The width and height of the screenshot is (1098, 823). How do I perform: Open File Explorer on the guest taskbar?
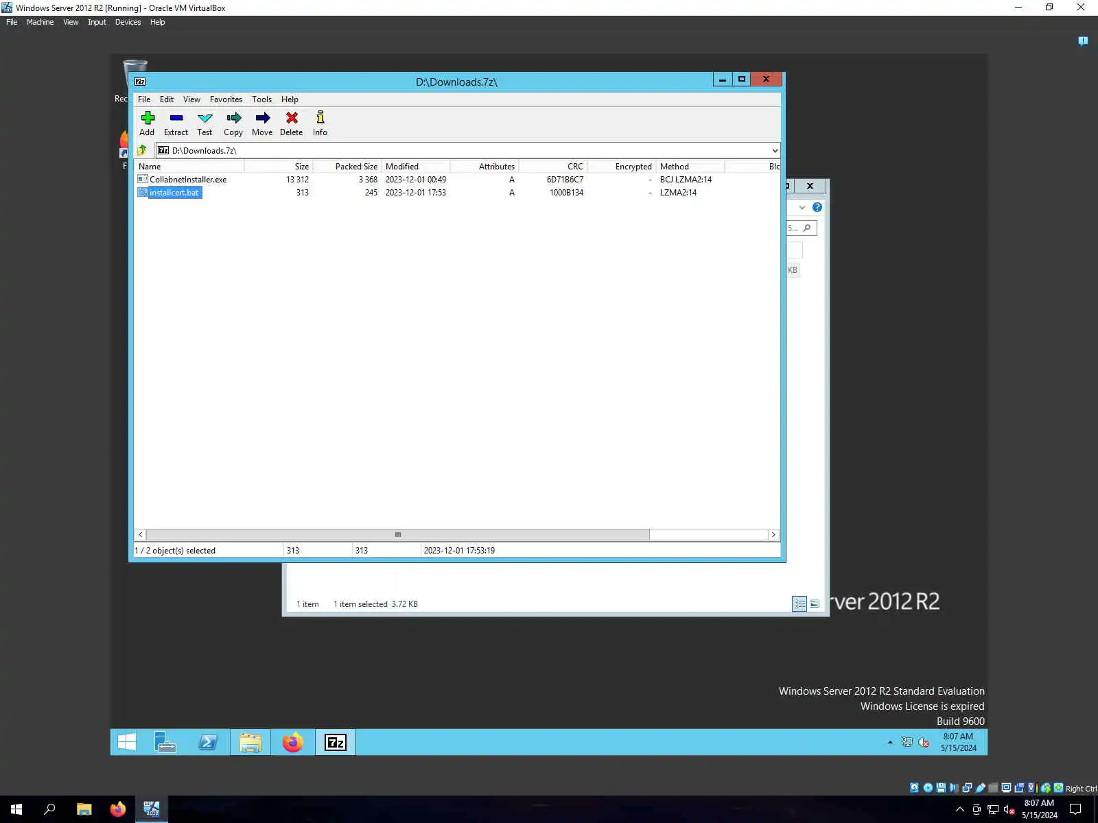[x=250, y=742]
